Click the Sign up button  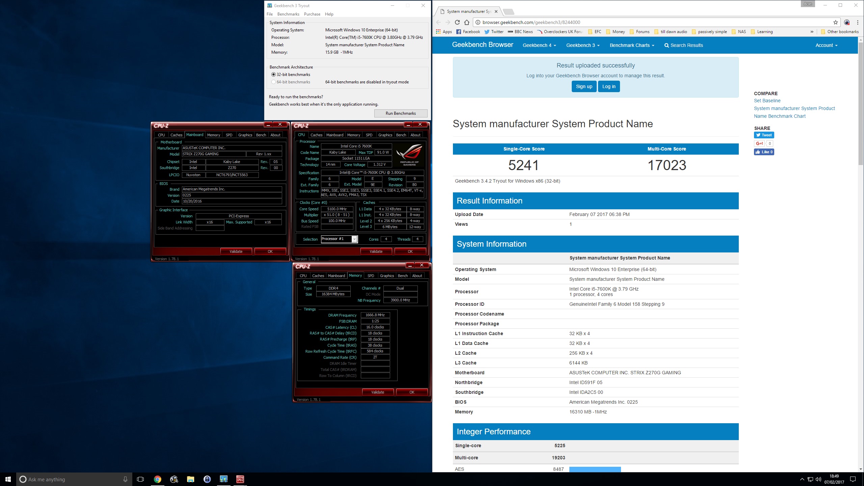(584, 86)
